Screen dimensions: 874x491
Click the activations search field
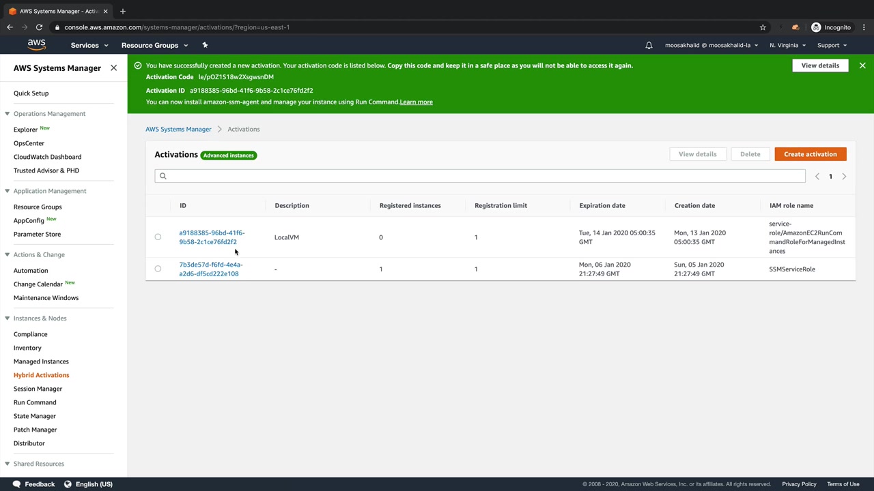pyautogui.click(x=479, y=176)
